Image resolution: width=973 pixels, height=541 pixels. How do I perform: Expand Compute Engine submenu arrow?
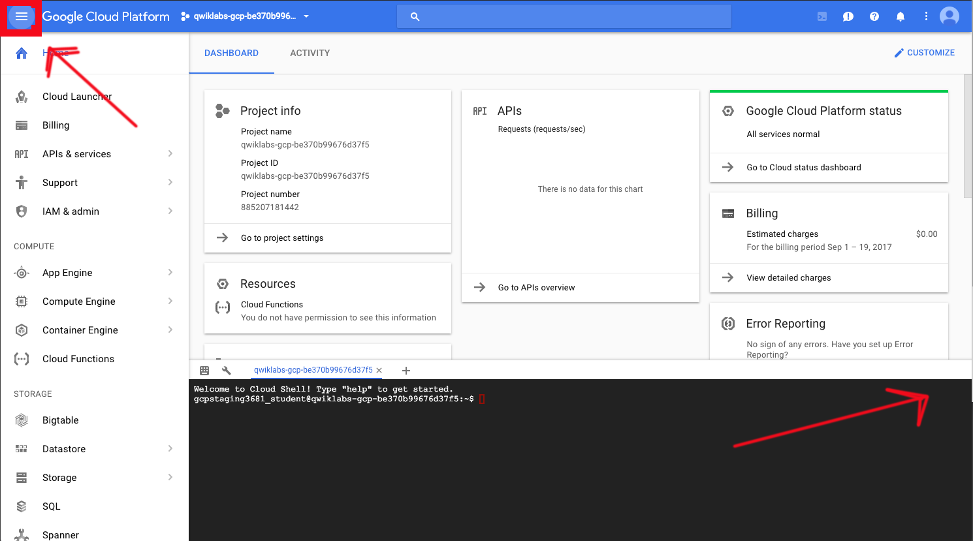click(170, 301)
